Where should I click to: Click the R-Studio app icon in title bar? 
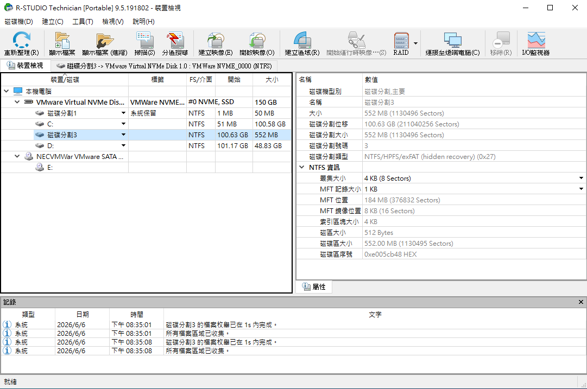tap(8, 8)
